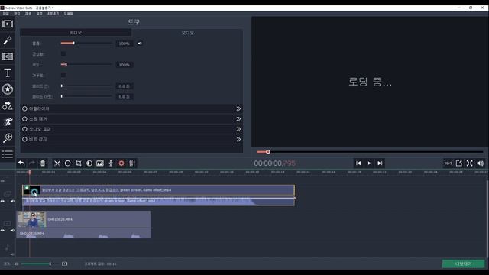
Task: Open the 내보내기 menu in menu bar
Action: [53, 14]
